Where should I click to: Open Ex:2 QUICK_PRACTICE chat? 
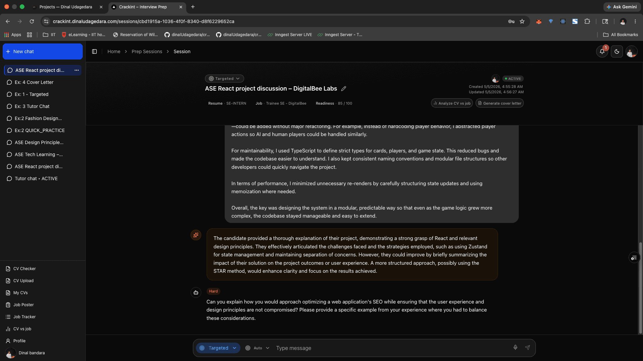43,130
